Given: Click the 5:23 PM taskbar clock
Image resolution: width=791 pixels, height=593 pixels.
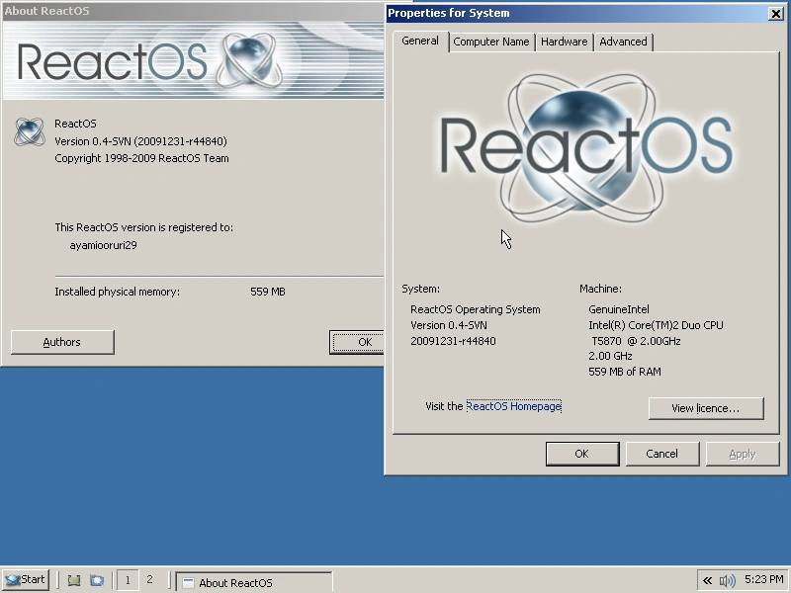Looking at the screenshot, I should 763,580.
